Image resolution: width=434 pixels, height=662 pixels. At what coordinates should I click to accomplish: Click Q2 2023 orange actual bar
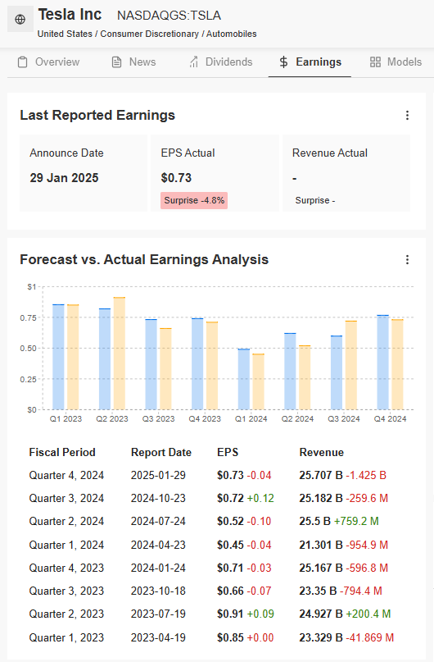coord(120,354)
